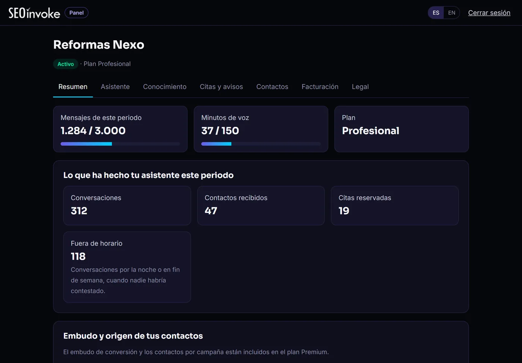The image size is (522, 363).
Task: Open the Resumen tab
Action: click(x=73, y=87)
